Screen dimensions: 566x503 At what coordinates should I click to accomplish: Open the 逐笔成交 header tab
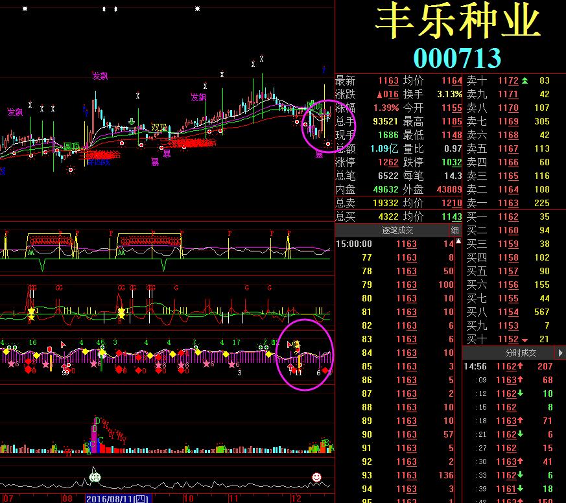(397, 230)
